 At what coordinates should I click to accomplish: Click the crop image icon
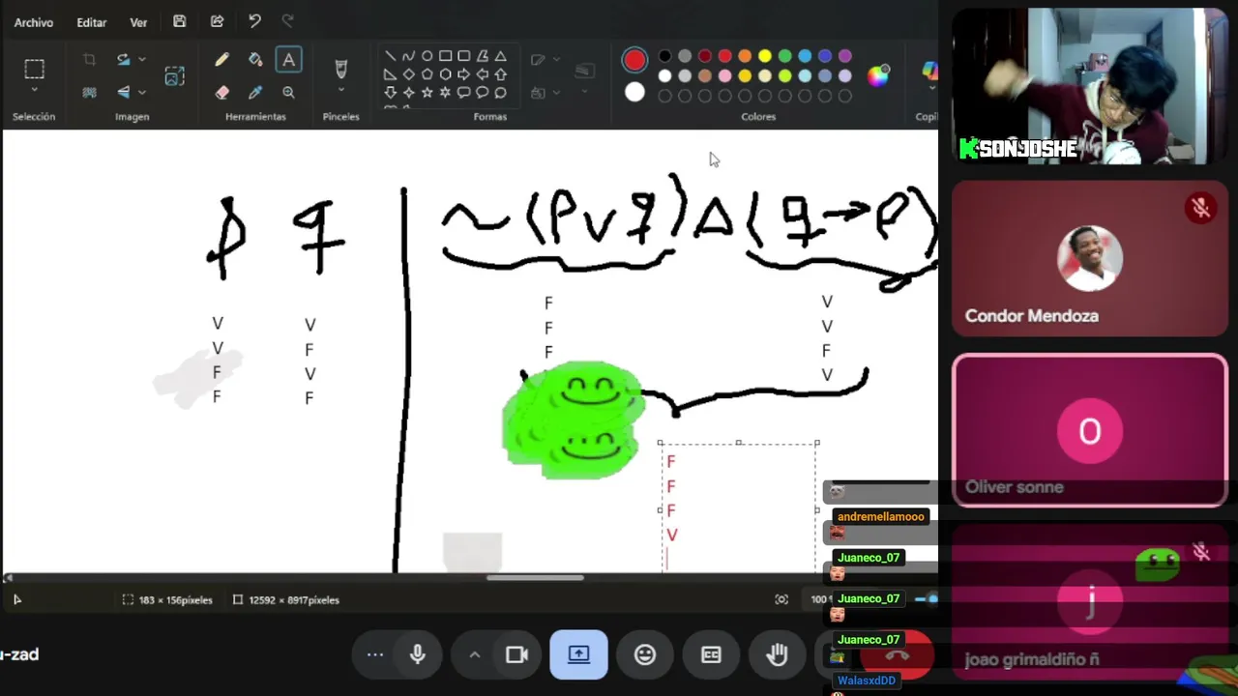89,60
